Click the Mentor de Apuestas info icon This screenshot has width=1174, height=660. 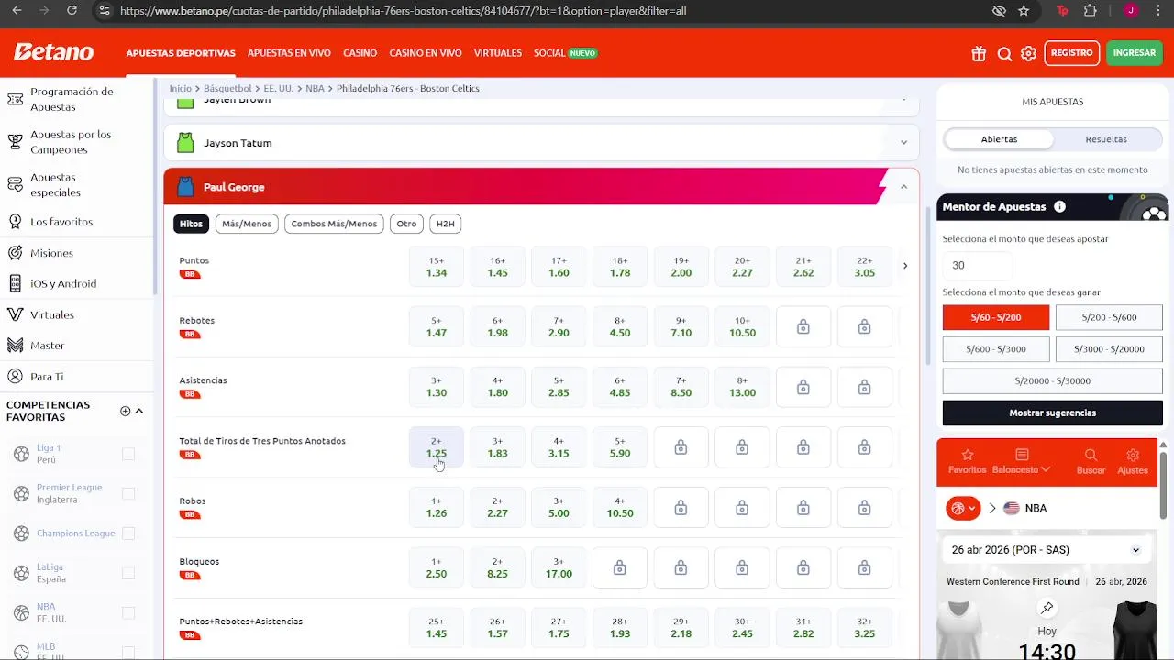(x=1059, y=206)
